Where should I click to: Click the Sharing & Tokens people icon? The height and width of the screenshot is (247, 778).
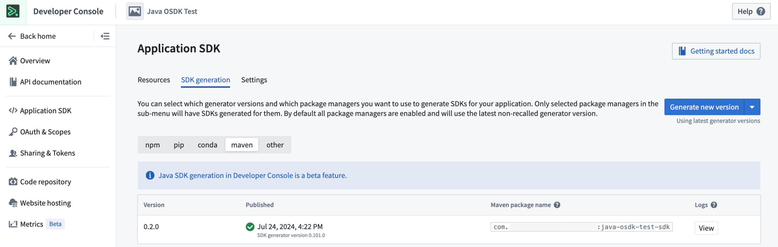pyautogui.click(x=13, y=153)
